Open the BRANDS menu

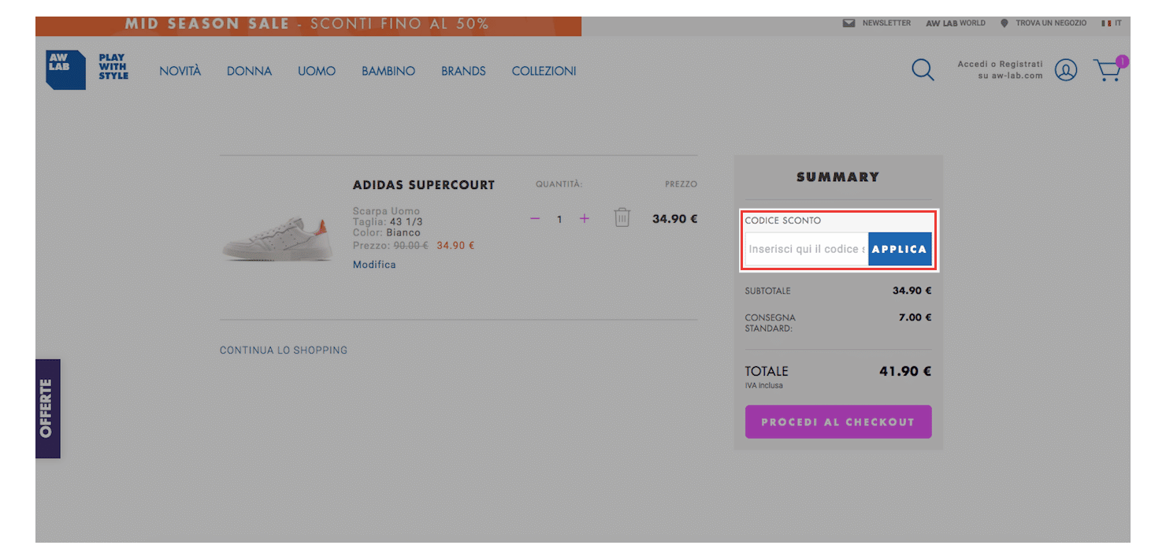pos(463,71)
